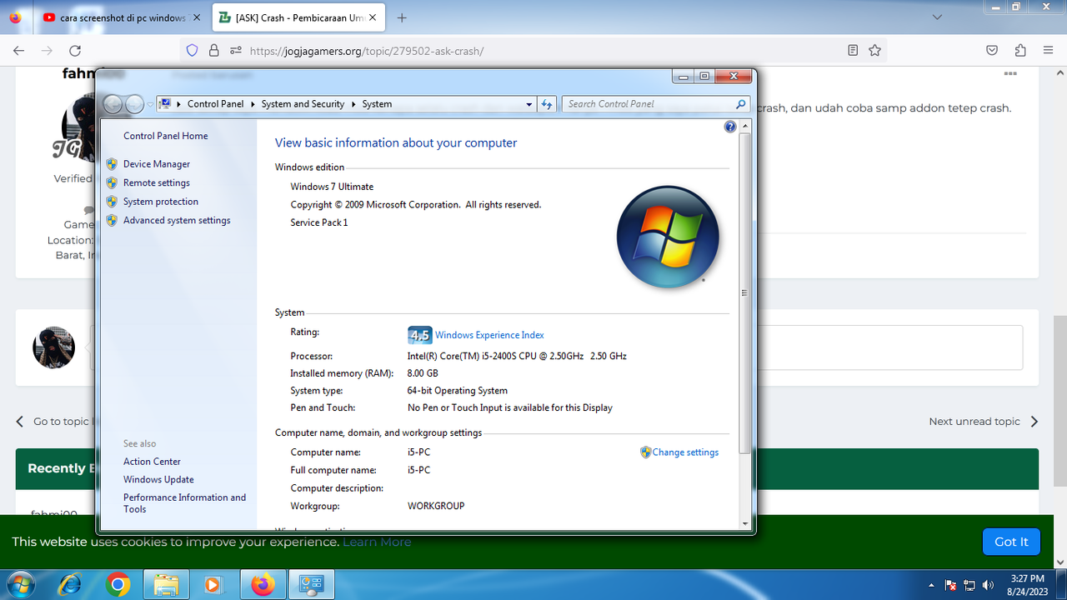The height and width of the screenshot is (600, 1067).
Task: Click the shield icon beside Remote settings
Action: click(x=112, y=182)
